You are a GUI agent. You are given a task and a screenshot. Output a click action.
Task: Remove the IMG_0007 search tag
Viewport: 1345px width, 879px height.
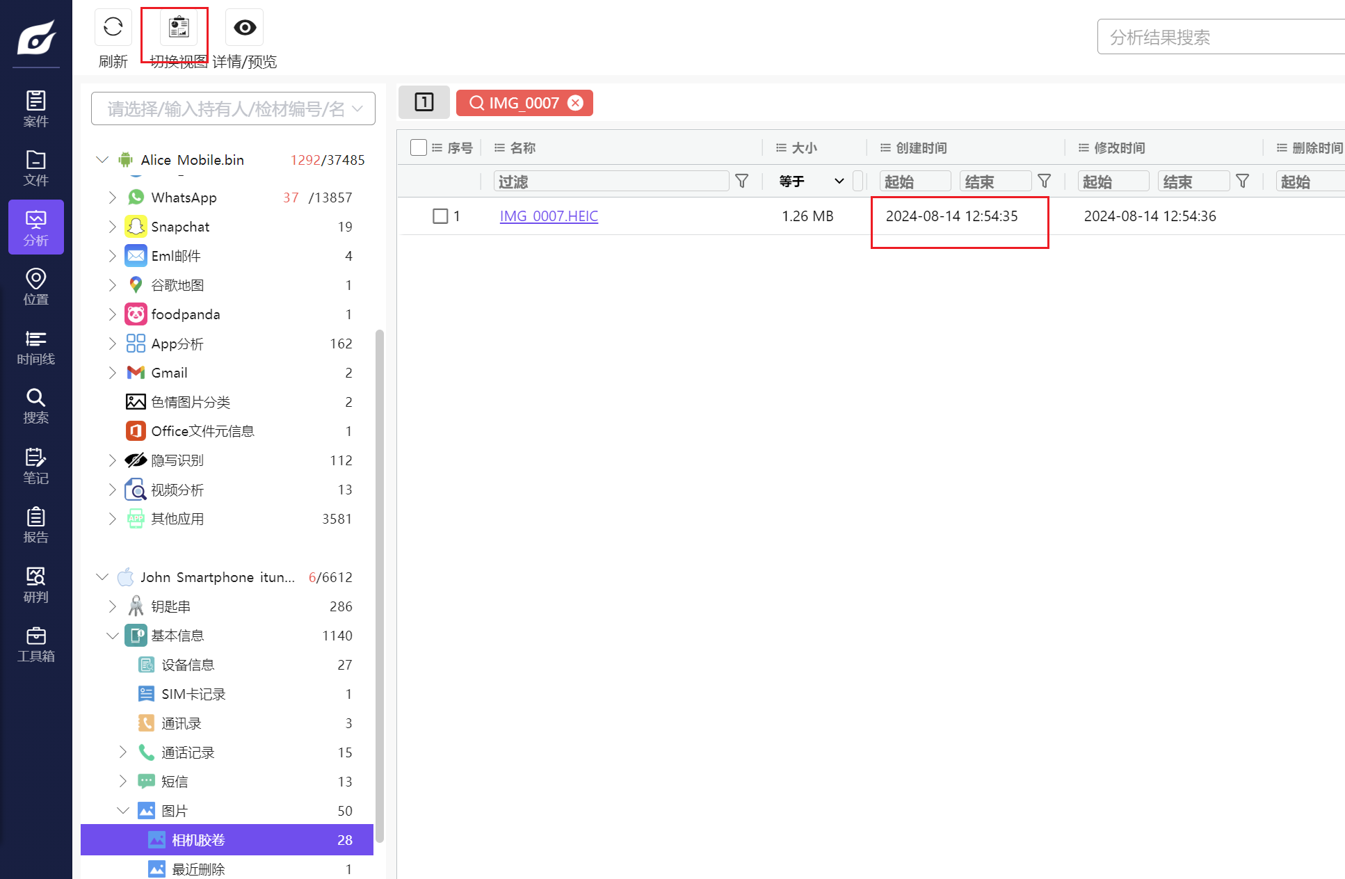point(575,103)
